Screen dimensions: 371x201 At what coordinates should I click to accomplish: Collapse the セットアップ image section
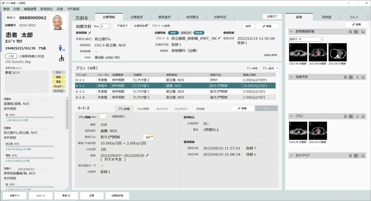(291, 155)
